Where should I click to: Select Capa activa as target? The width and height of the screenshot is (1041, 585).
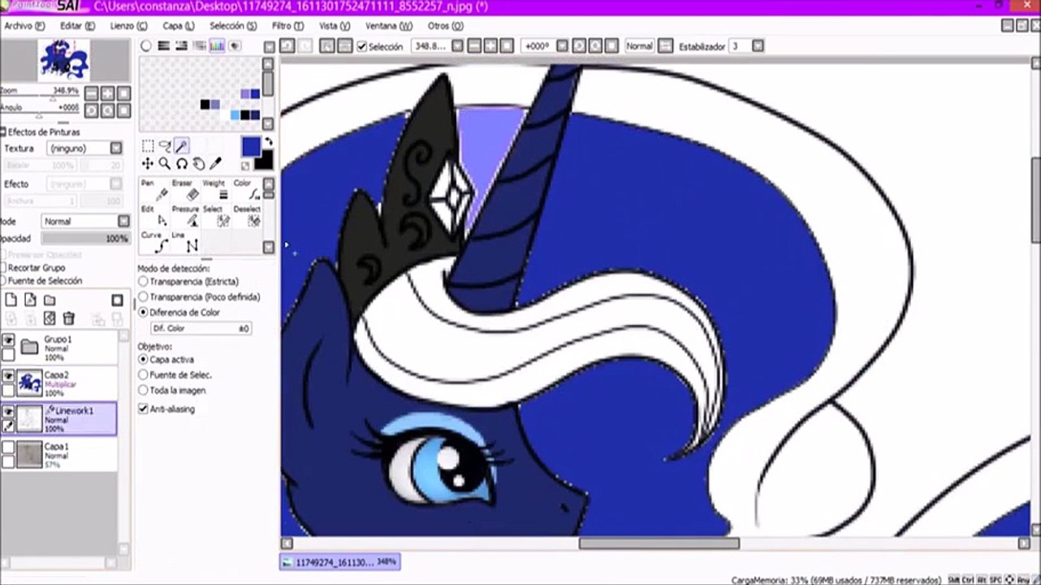pyautogui.click(x=144, y=359)
